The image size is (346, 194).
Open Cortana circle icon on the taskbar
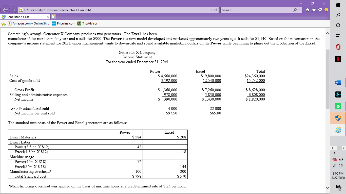coord(338,26)
